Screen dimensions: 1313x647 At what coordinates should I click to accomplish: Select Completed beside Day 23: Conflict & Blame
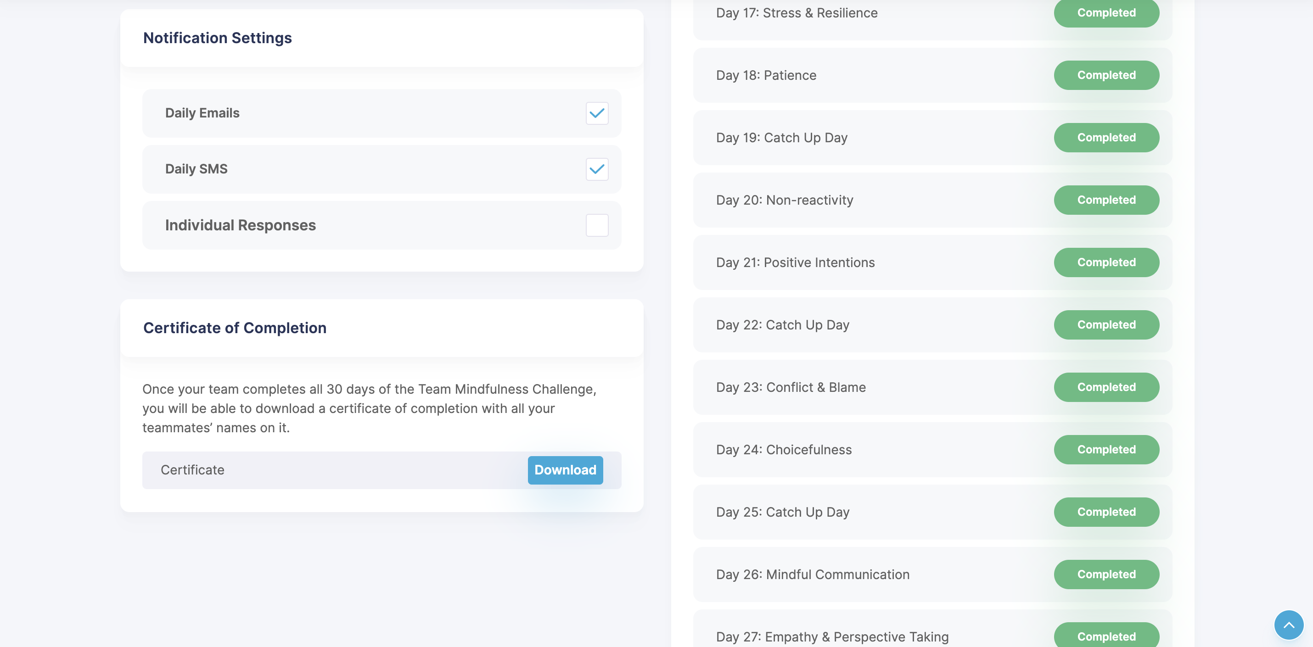coord(1106,387)
